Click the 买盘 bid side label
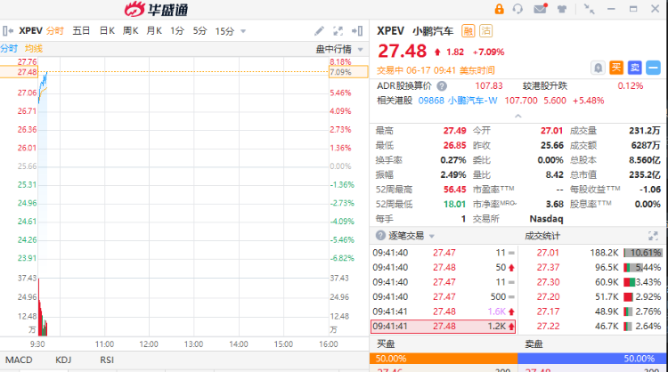The height and width of the screenshot is (372, 668). point(386,344)
